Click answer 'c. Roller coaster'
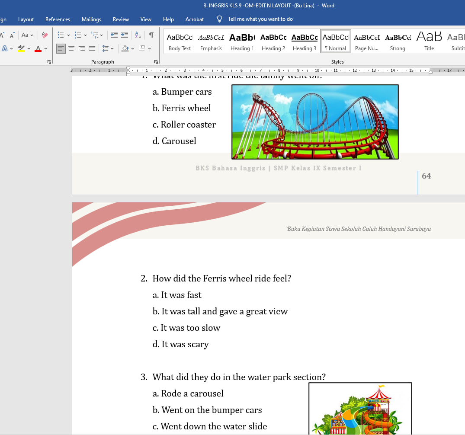This screenshot has width=465, height=435. tap(184, 125)
